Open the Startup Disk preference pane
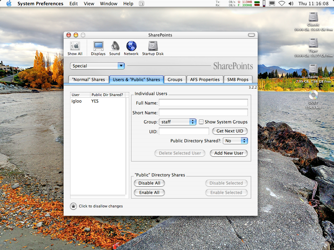The width and height of the screenshot is (334, 250). coord(153,48)
